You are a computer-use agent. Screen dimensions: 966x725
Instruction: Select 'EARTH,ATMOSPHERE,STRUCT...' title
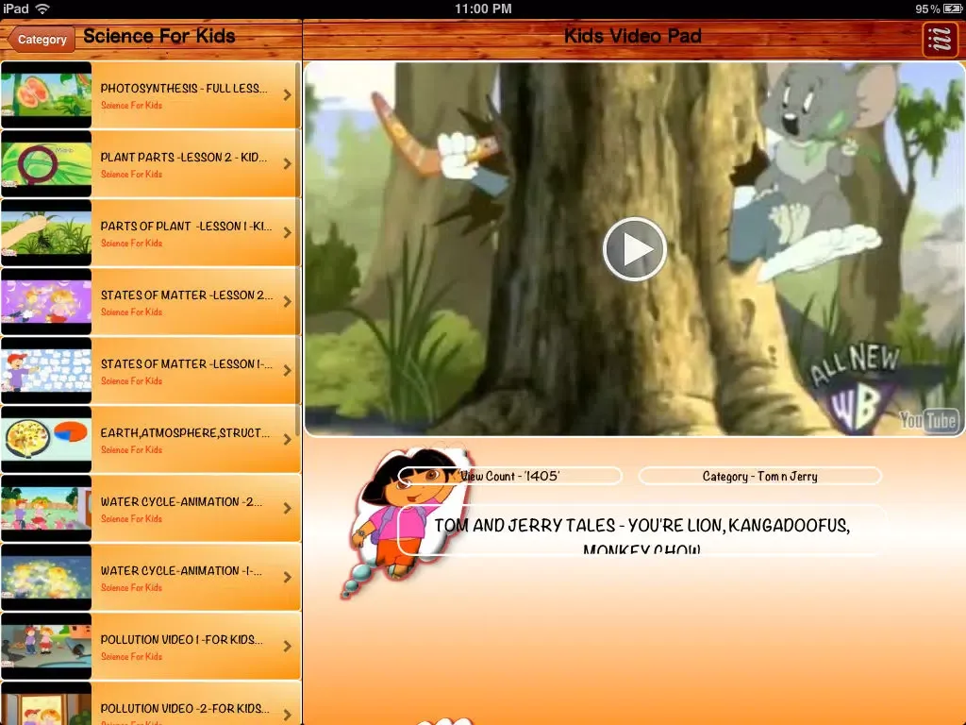[x=185, y=433]
